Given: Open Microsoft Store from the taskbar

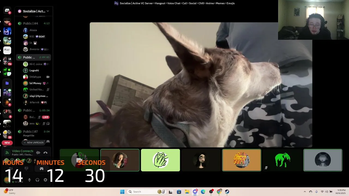Looking at the screenshot, I should [179, 192].
